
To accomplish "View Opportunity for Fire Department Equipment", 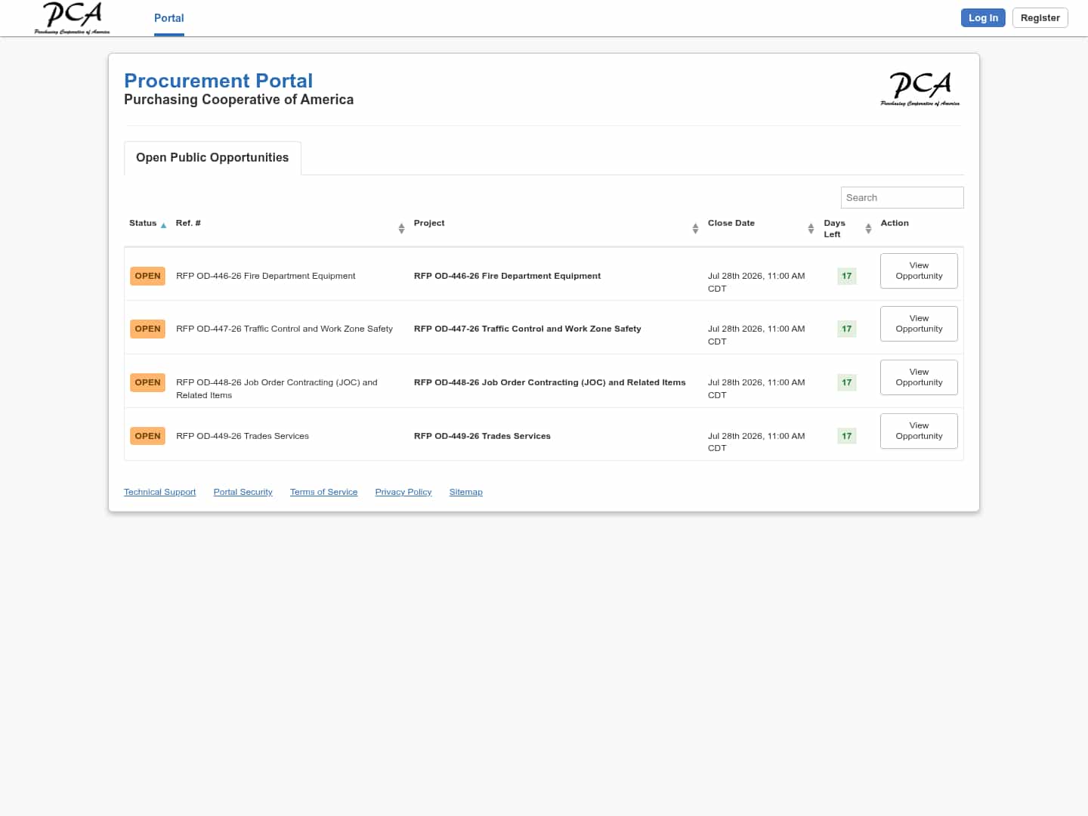I will 919,270.
